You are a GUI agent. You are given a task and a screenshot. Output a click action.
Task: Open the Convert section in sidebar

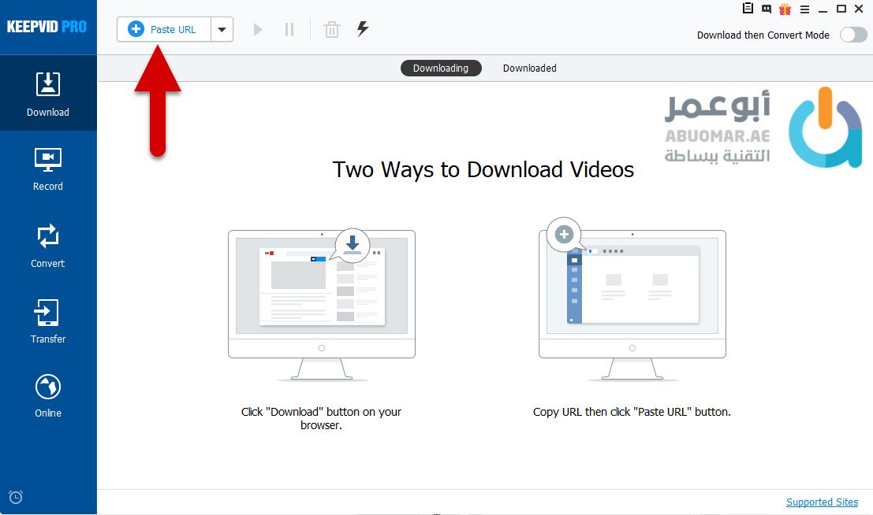click(48, 246)
